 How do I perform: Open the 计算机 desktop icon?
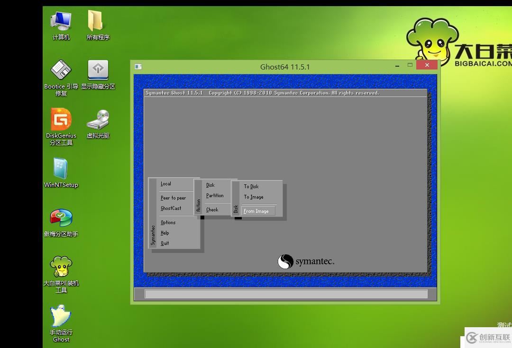[61, 26]
